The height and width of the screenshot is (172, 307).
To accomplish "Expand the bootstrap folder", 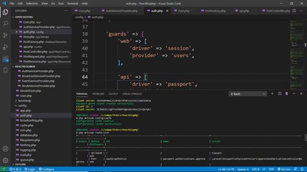I will [24, 101].
